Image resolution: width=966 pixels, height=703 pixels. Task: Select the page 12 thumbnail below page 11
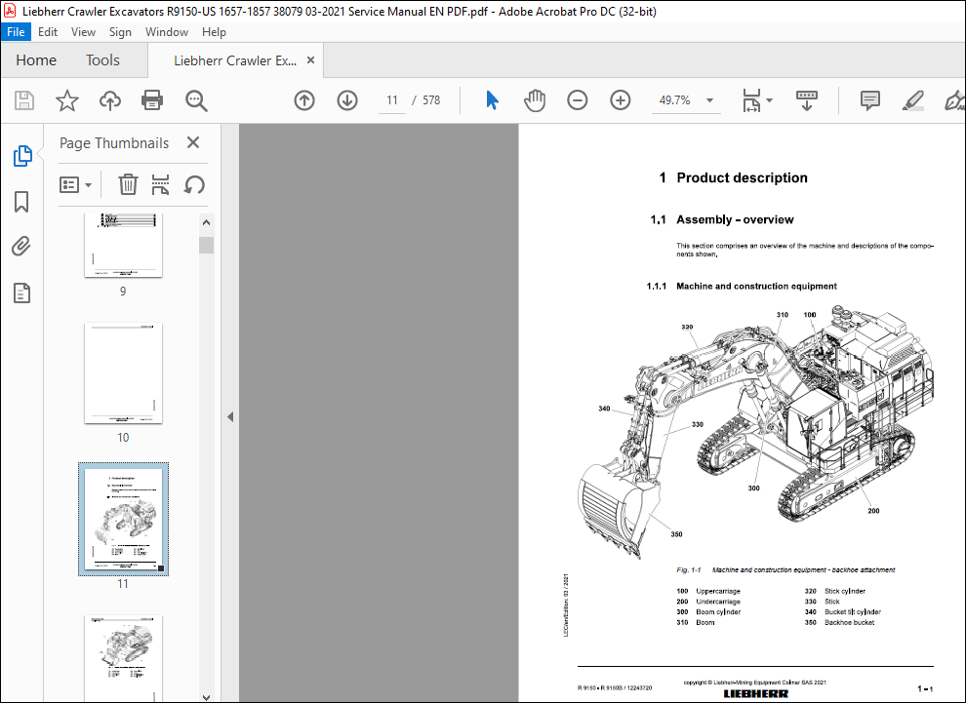tap(123, 657)
